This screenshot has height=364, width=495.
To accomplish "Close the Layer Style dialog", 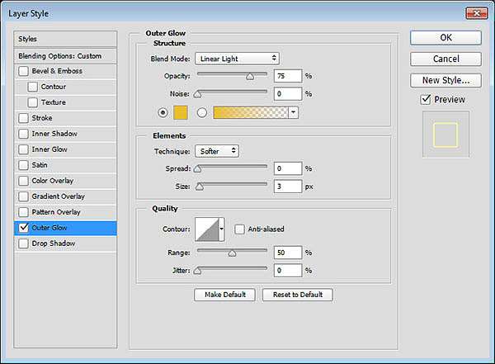I will point(477,13).
